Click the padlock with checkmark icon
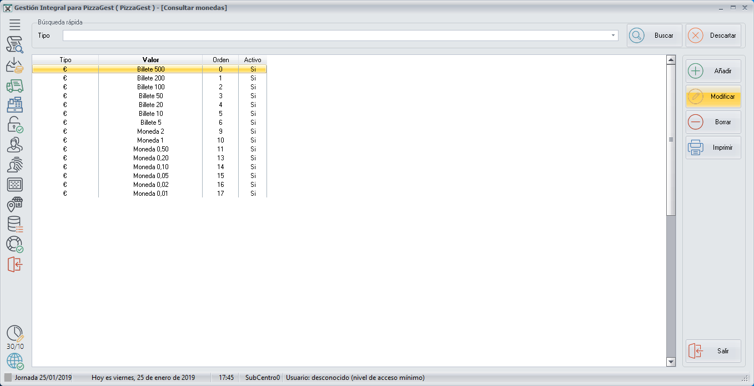754x386 pixels. click(15, 125)
